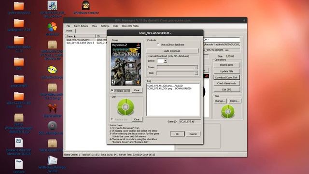Click the Update Title button
Screen dimensions: 309x174
point(226,71)
